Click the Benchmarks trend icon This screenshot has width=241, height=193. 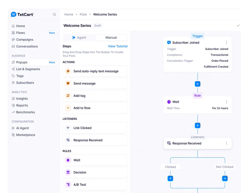coord(13,112)
